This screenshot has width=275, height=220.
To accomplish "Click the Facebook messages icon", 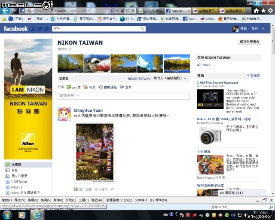I will [40, 29].
